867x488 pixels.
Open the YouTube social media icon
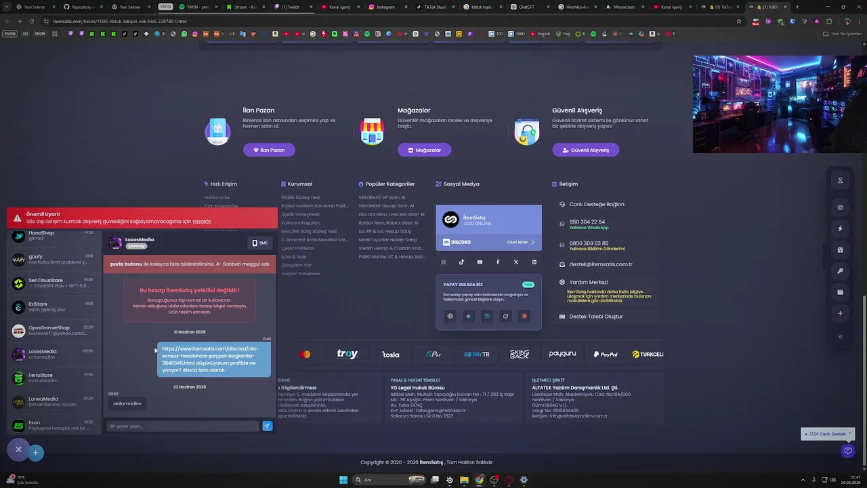click(x=480, y=262)
